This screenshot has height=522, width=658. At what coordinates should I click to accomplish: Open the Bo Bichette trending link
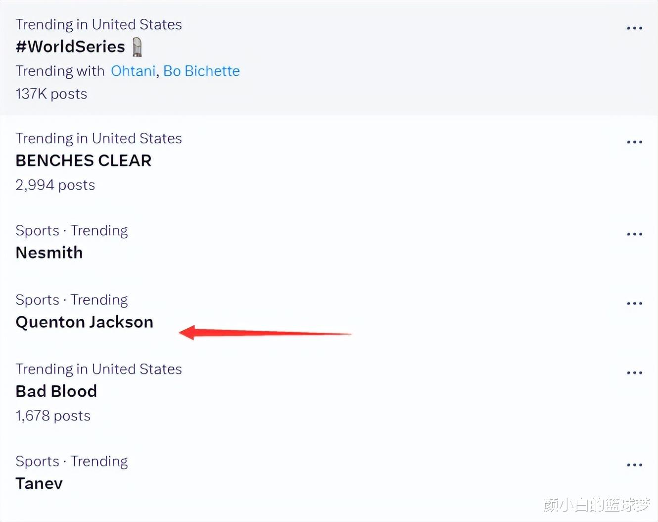tap(201, 71)
